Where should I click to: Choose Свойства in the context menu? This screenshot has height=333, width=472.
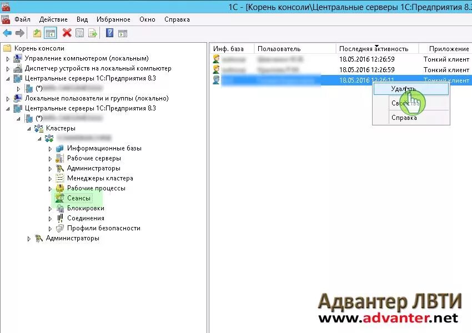[411, 103]
